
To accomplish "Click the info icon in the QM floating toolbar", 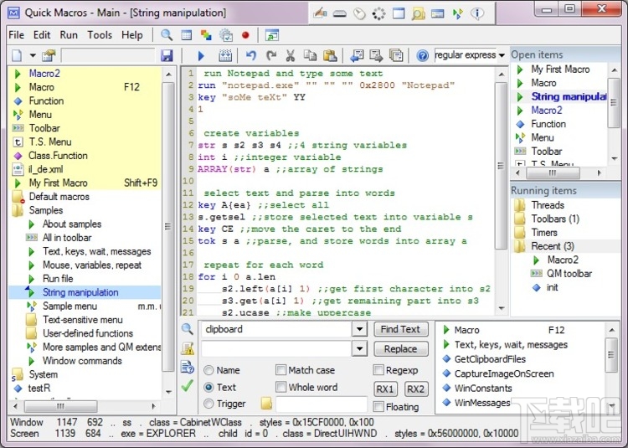I will [477, 14].
